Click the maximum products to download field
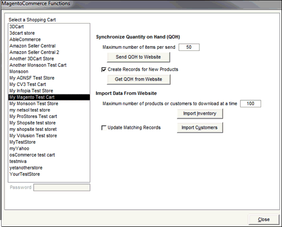282x227 pixels. (250, 104)
